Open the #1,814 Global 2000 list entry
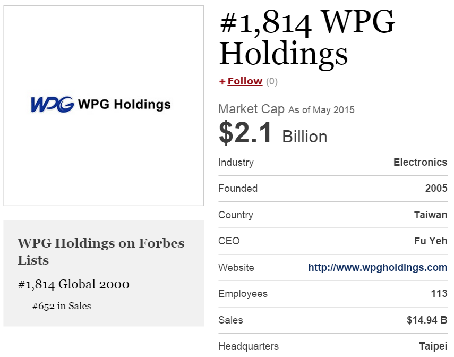454x357 pixels. [74, 285]
